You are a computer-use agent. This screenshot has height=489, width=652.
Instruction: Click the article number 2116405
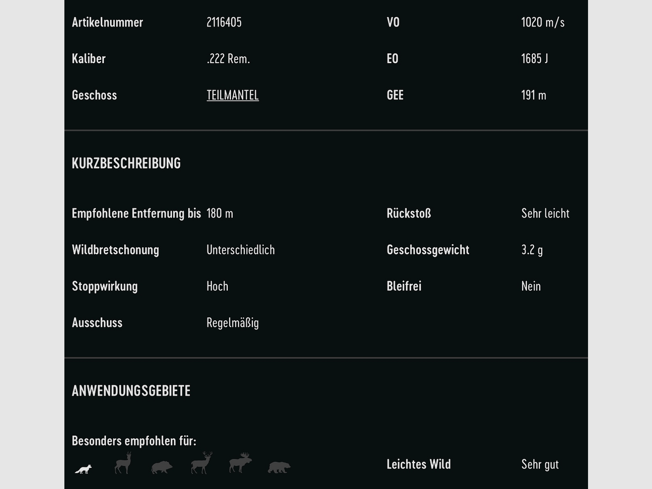224,22
